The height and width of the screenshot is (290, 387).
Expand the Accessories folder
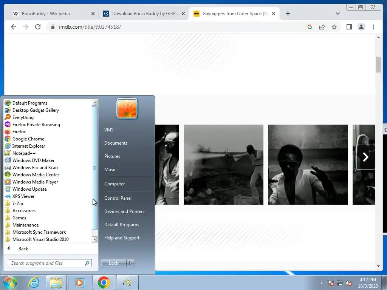(20, 211)
